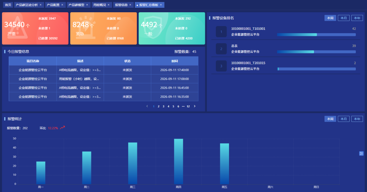This screenshot has width=367, height=192.
Task: Close the 产品配置 tab
Action: tap(62, 5)
